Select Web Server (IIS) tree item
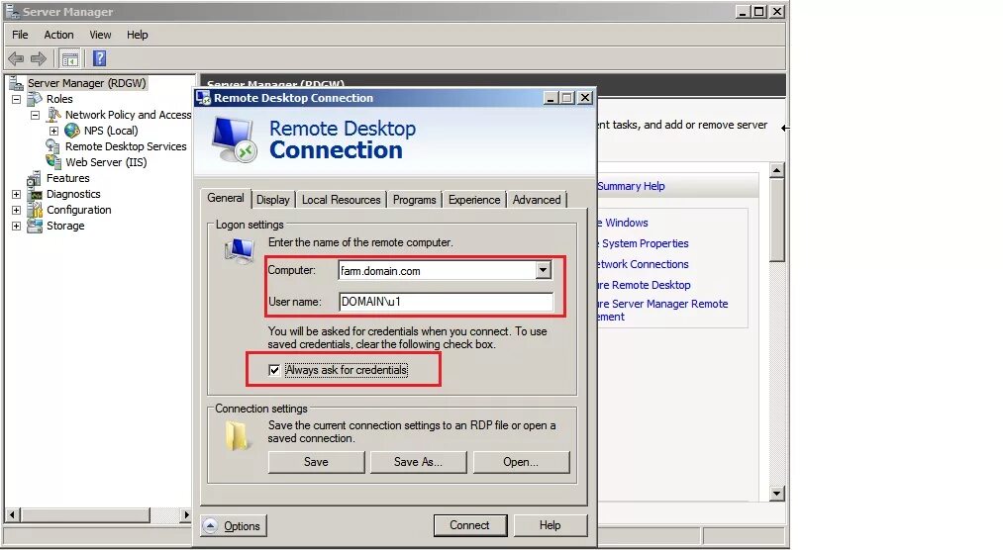The image size is (1003, 550). point(106,162)
